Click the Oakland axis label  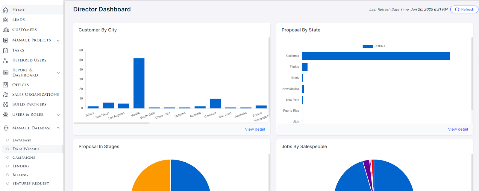tap(180, 115)
